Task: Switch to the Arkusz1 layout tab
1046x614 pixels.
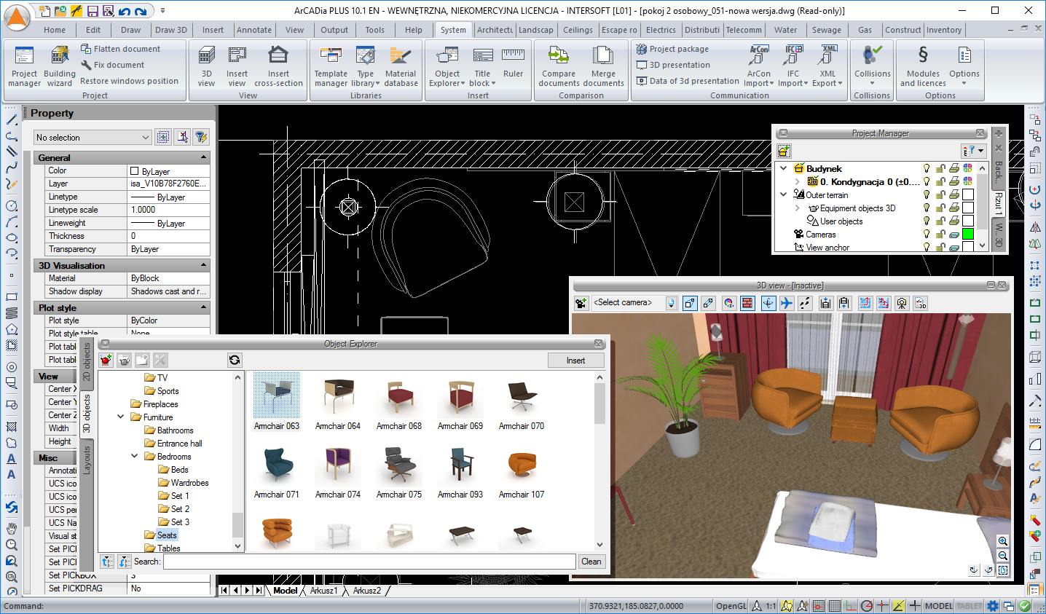Action: tap(323, 591)
